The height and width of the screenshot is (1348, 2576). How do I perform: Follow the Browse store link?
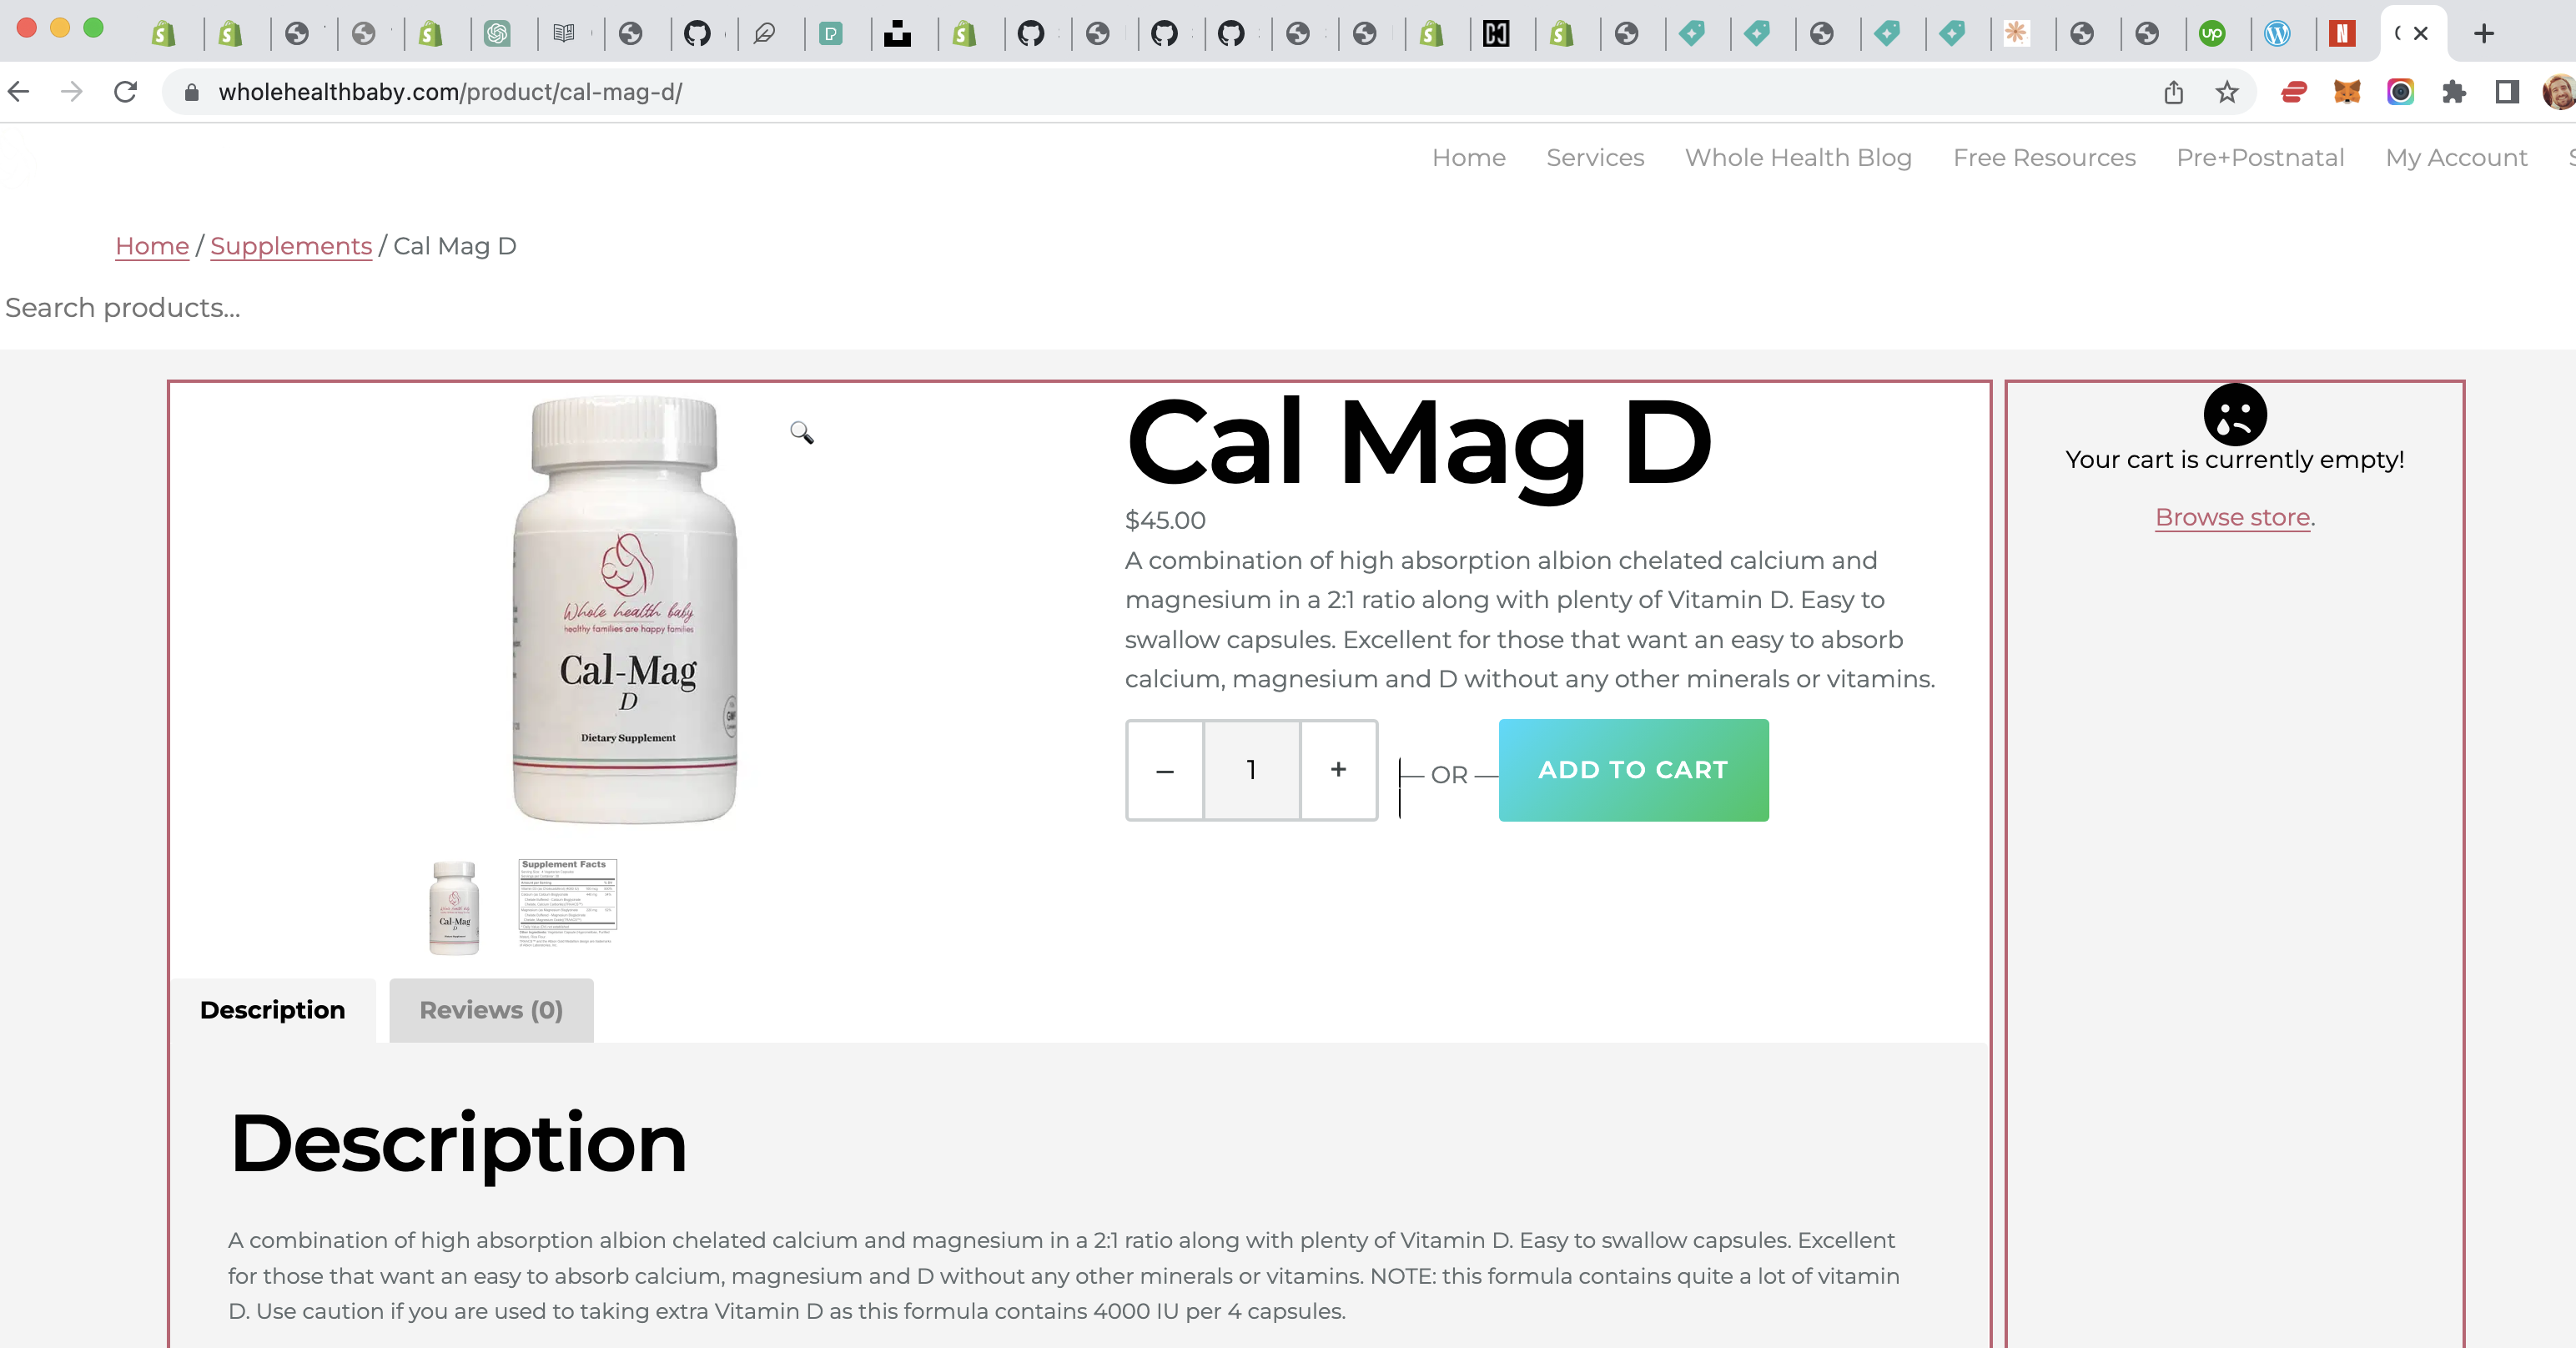(2232, 517)
